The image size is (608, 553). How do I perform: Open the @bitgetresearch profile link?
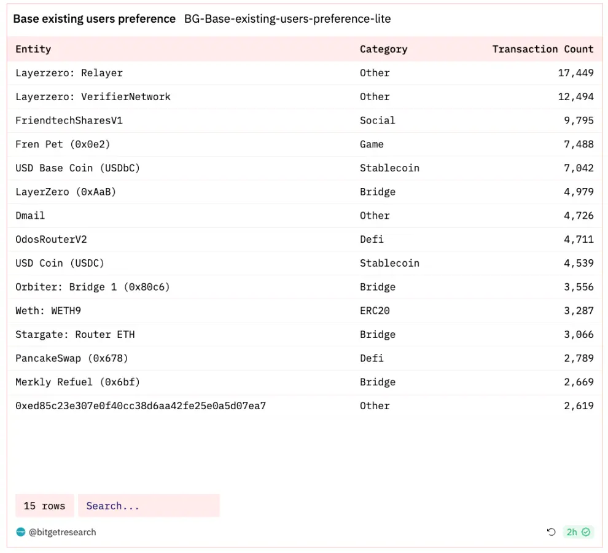[x=63, y=532]
